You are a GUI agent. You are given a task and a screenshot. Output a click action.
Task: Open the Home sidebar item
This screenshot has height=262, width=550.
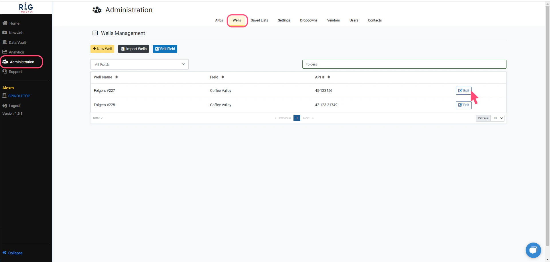[x=11, y=23]
